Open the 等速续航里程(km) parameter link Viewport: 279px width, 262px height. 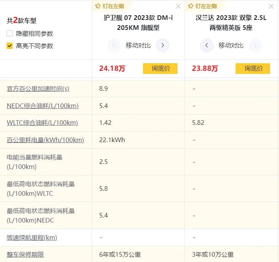[32, 237]
